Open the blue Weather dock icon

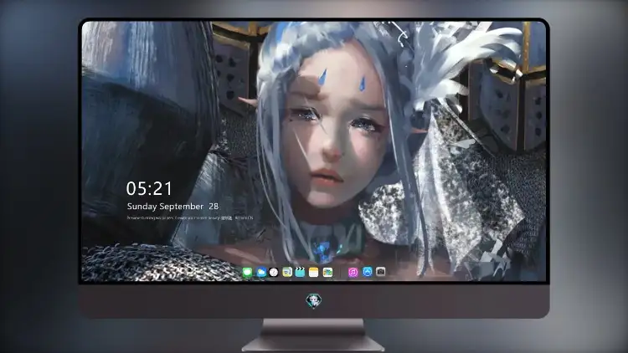tap(260, 273)
